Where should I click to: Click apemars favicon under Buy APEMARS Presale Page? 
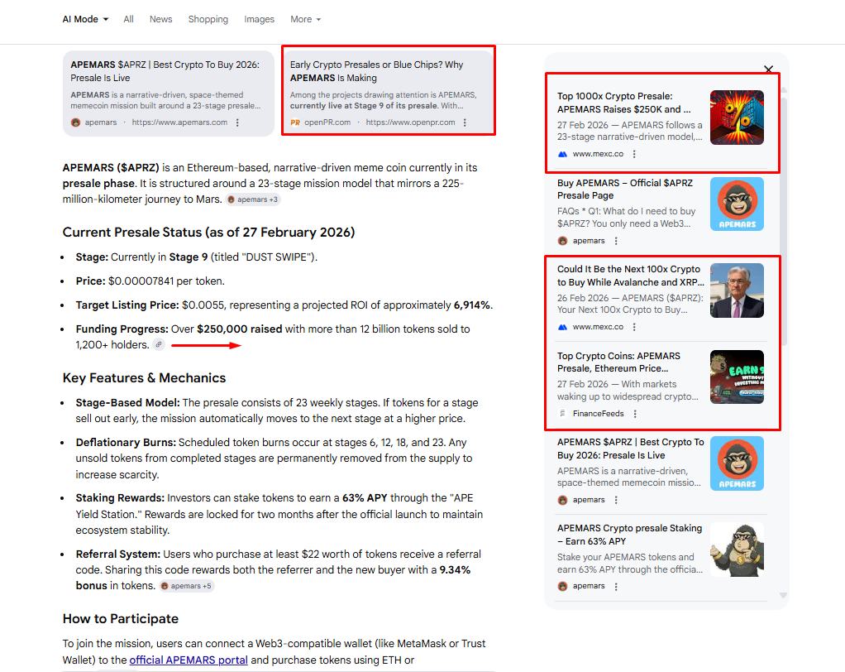click(562, 241)
